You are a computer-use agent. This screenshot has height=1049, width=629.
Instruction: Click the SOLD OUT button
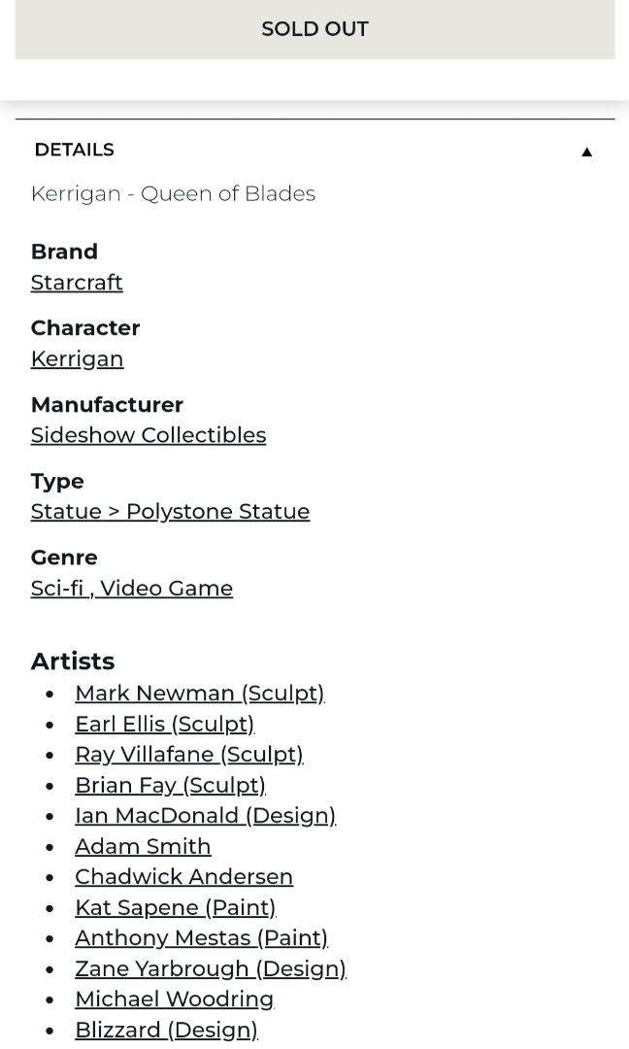click(314, 29)
